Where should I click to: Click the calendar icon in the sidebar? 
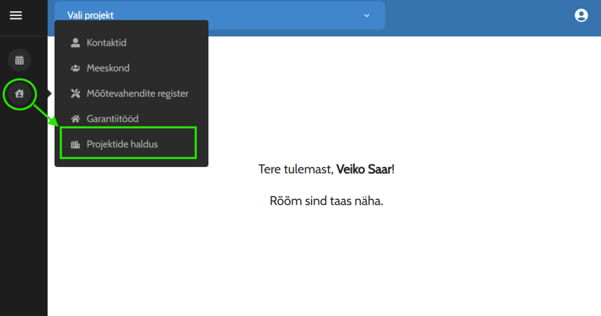19,60
